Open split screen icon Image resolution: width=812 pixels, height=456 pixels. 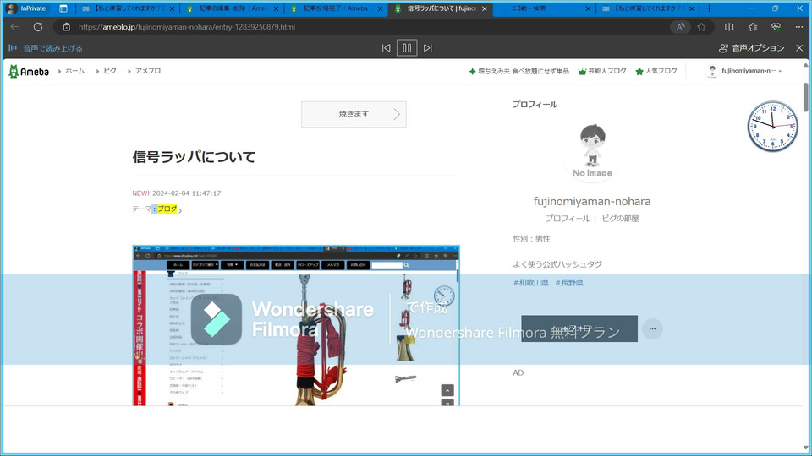(728, 27)
